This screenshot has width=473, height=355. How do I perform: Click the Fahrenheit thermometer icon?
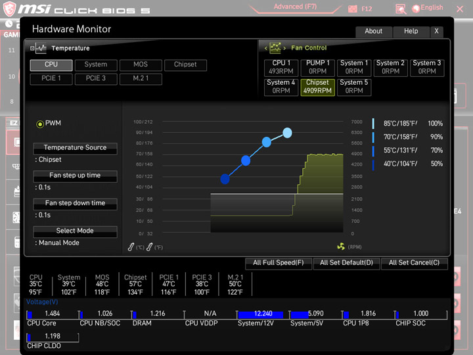click(149, 247)
